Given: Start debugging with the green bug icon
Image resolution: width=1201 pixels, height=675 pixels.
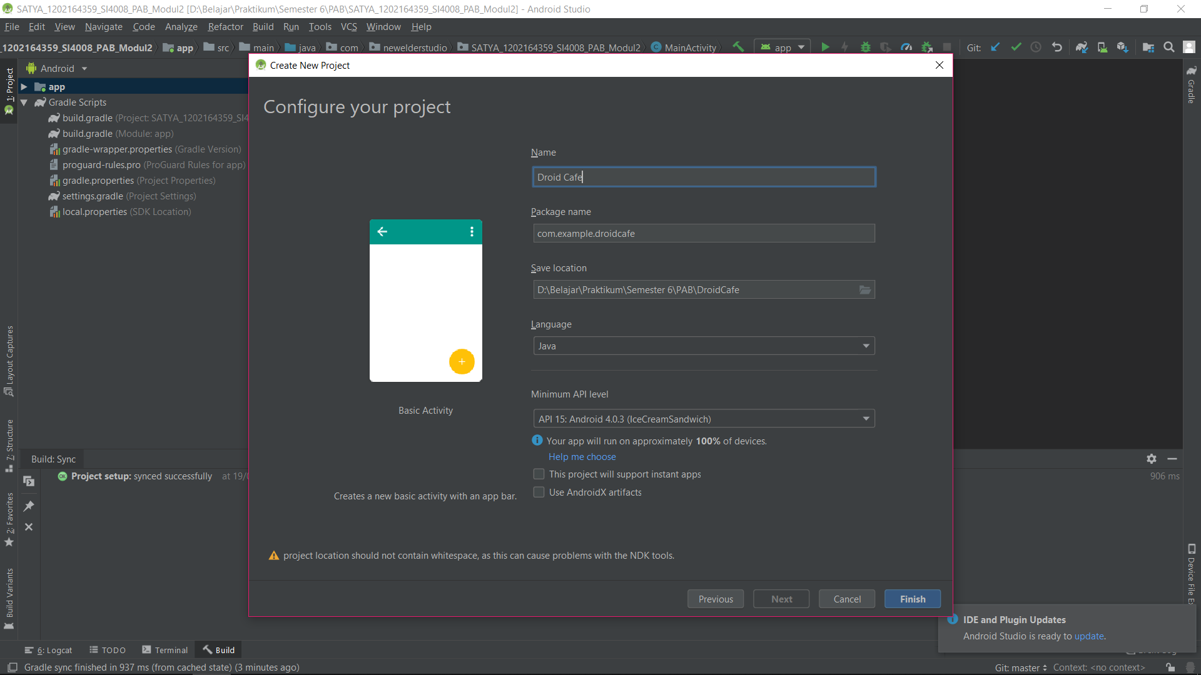Looking at the screenshot, I should tap(866, 47).
